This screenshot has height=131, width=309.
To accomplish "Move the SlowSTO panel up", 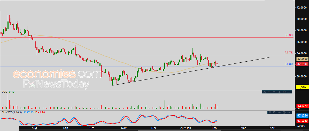I will coord(280,112).
